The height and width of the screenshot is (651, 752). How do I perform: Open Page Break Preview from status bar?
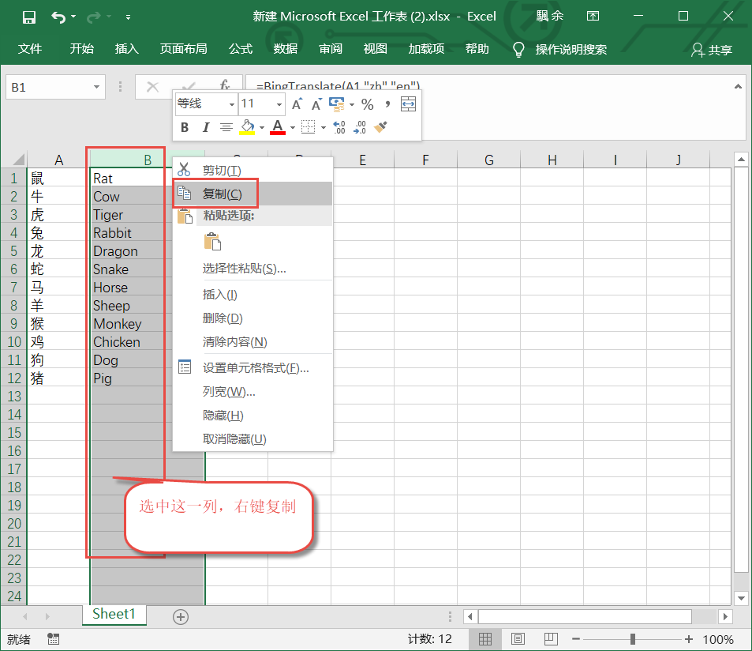tap(550, 639)
